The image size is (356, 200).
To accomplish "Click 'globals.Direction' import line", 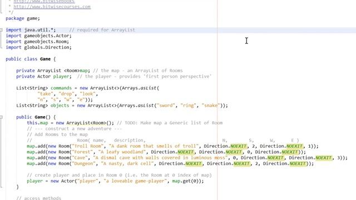I will pos(47,47).
